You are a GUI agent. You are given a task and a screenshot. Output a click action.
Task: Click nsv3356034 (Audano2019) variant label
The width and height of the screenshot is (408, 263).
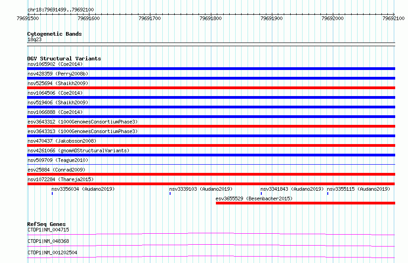(x=83, y=189)
